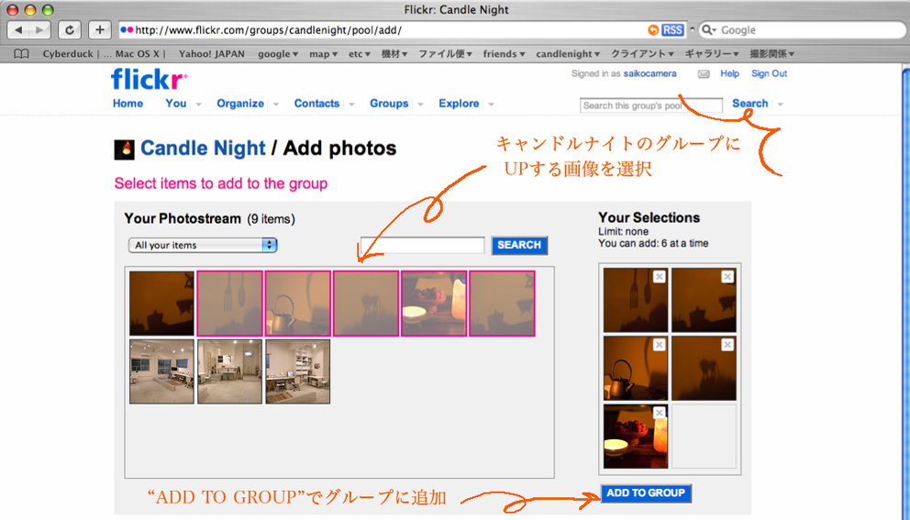This screenshot has width=910, height=520.
Task: Click the plus add bookmark button
Action: point(100,30)
